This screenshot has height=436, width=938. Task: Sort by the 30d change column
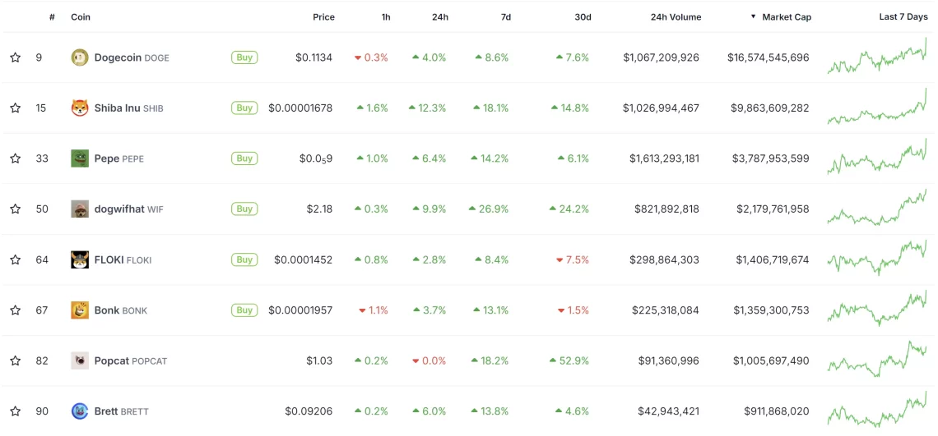point(583,17)
